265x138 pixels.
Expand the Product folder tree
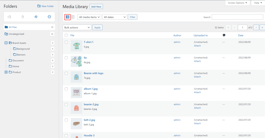(x=6, y=72)
